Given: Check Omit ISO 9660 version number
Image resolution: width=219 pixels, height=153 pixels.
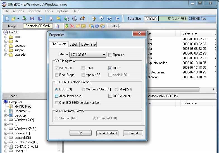Looking at the screenshot, I should (56, 102).
